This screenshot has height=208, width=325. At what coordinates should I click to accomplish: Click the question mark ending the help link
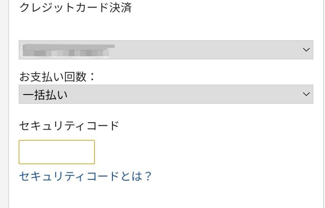click(x=147, y=176)
